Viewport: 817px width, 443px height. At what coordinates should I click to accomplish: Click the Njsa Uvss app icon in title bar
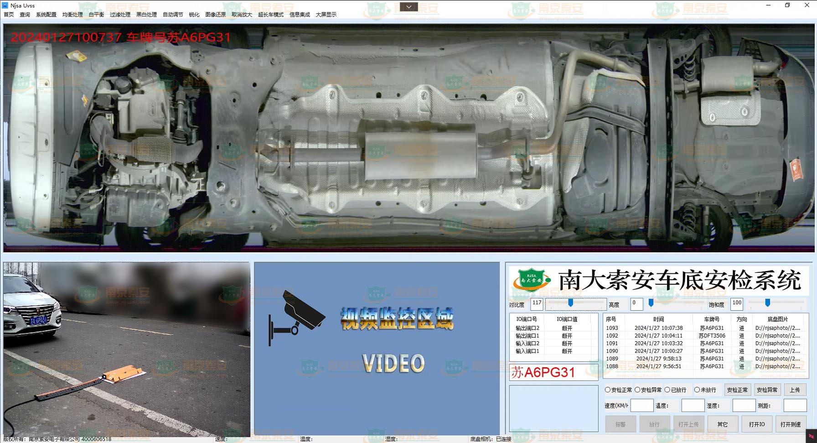(5, 5)
